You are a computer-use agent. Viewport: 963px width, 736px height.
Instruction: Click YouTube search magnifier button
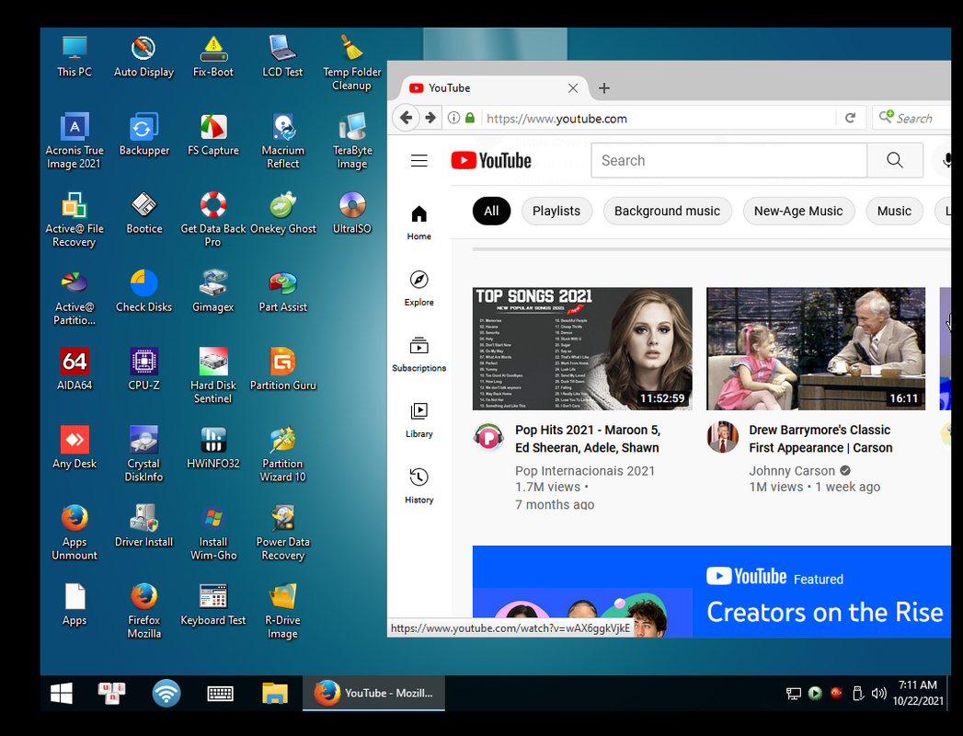[x=895, y=160]
